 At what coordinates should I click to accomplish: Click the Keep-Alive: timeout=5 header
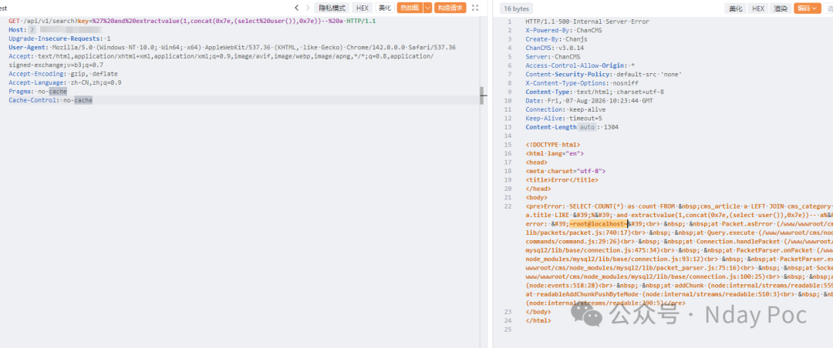564,119
